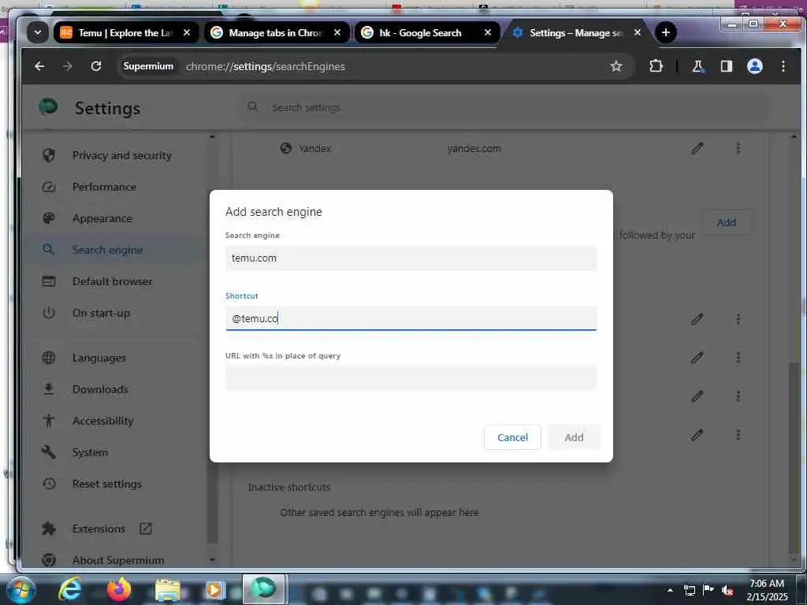
Task: Open Privacy and security settings
Action: pos(121,155)
